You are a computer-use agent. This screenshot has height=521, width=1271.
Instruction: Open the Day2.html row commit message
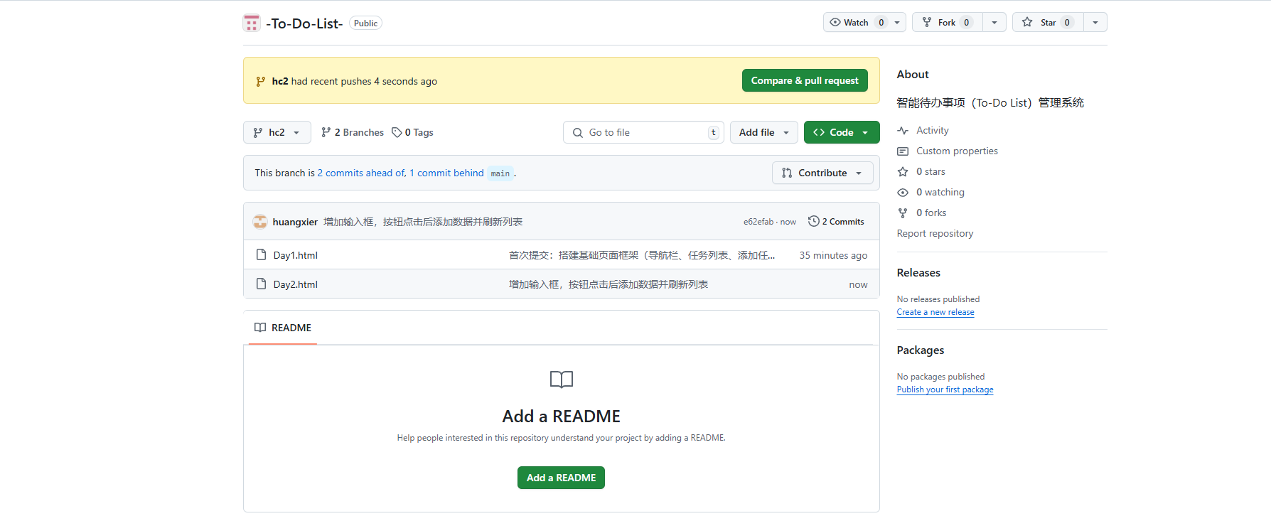click(x=608, y=284)
